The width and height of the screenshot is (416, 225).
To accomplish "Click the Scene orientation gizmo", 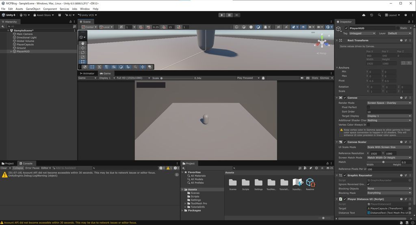I will click(322, 42).
